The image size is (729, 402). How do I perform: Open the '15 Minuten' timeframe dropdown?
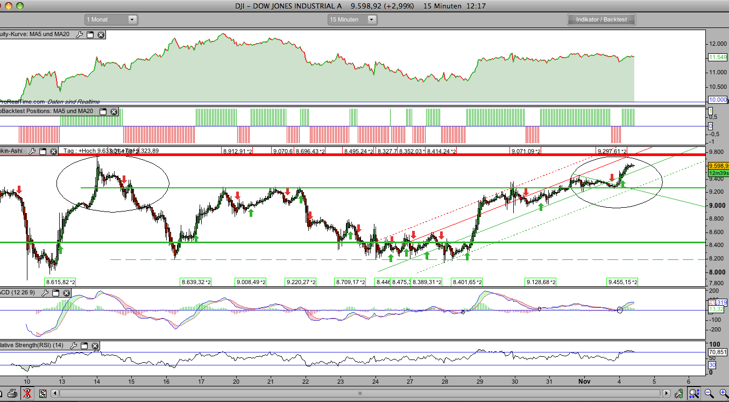(352, 19)
